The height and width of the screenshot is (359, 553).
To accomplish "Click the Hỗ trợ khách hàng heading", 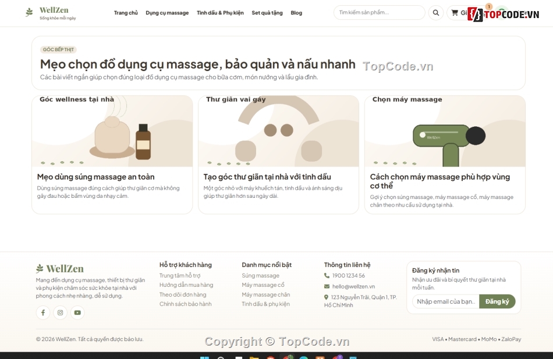I will (186, 265).
